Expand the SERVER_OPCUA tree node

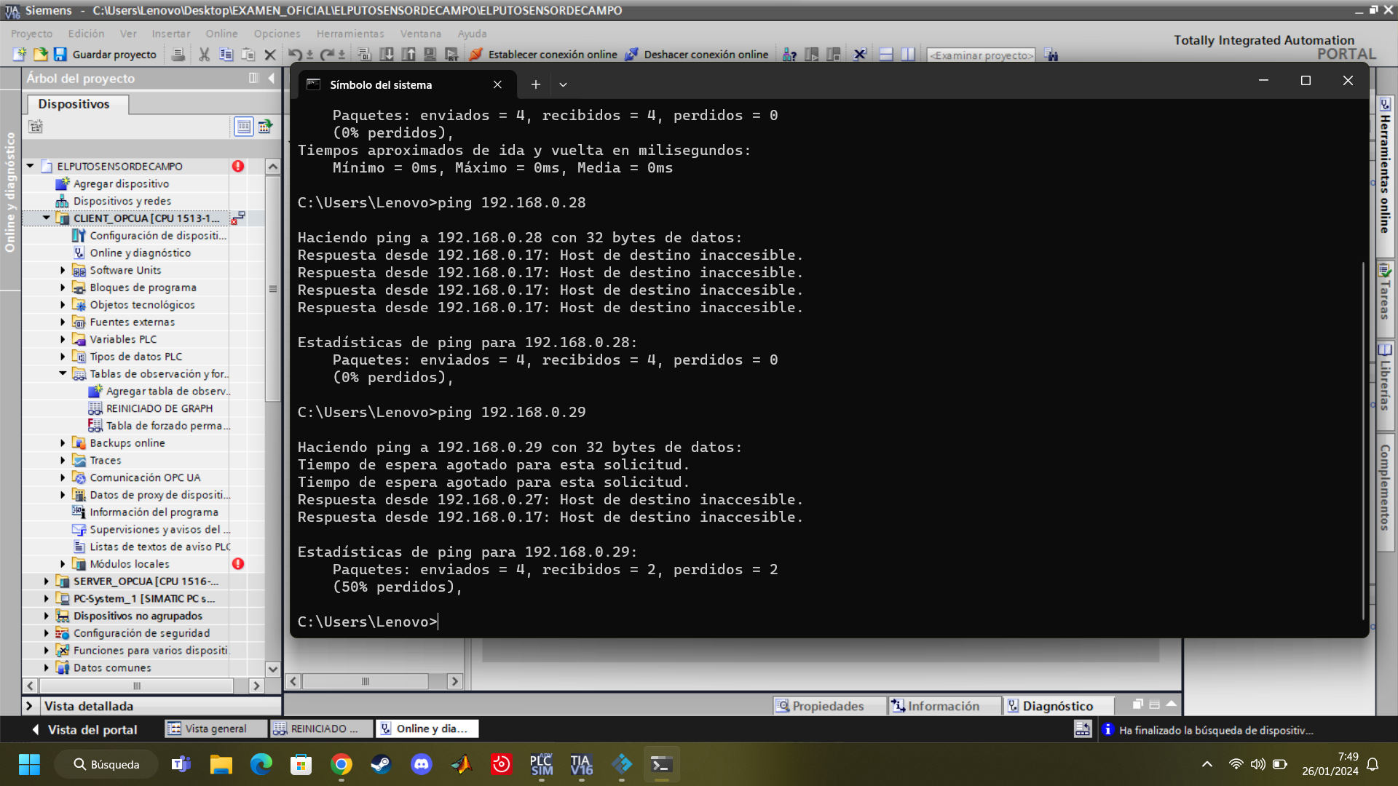(x=47, y=581)
